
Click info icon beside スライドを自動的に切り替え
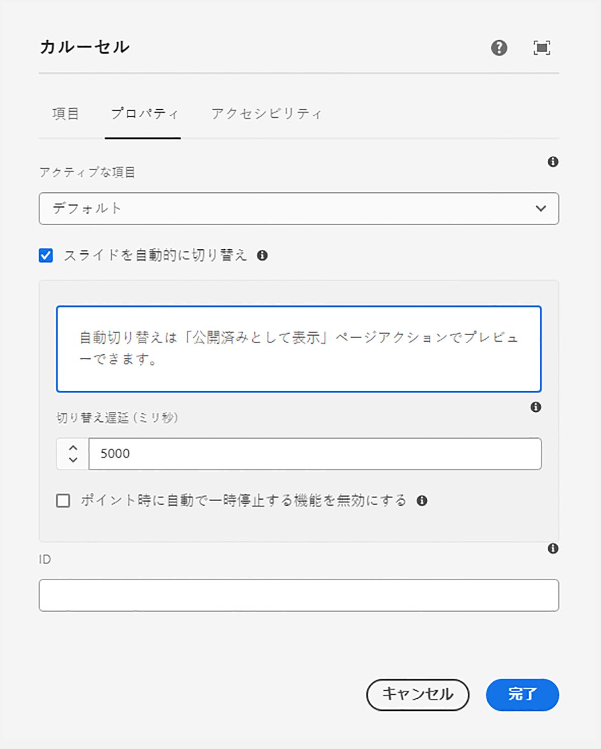click(262, 255)
